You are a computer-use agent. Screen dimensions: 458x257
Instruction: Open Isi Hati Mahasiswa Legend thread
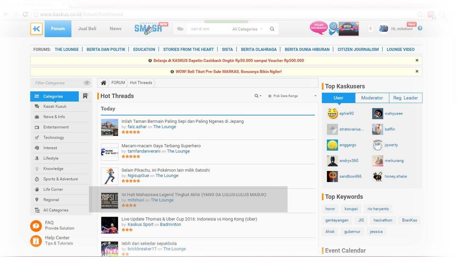click(194, 195)
